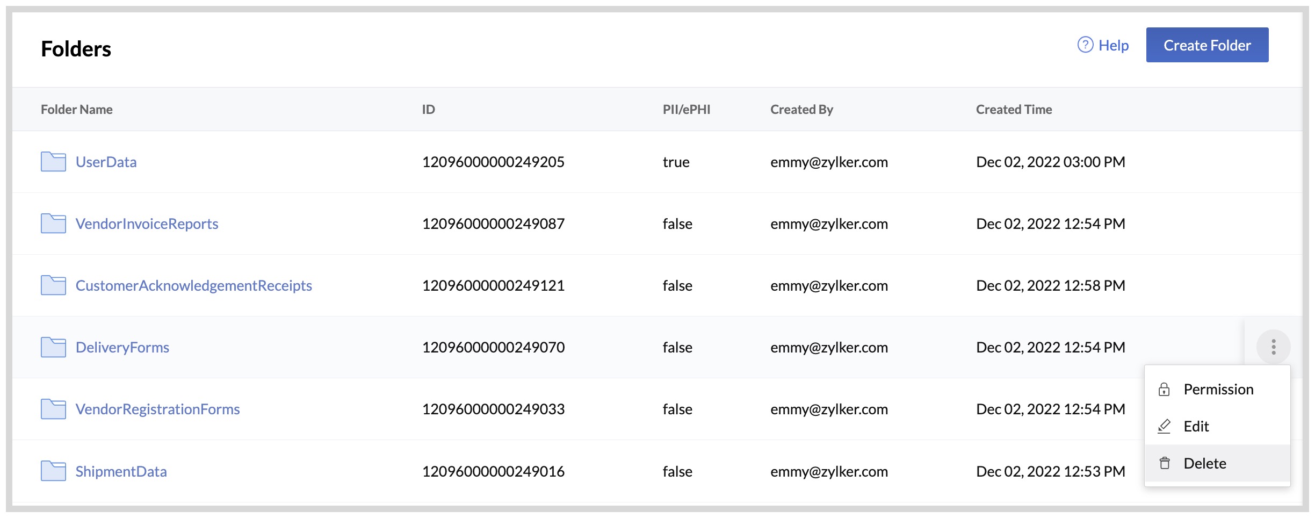Viewport: 1315px width, 518px height.
Task: Click the CustomerAcknowledgementReceipts folder icon
Action: click(x=53, y=285)
